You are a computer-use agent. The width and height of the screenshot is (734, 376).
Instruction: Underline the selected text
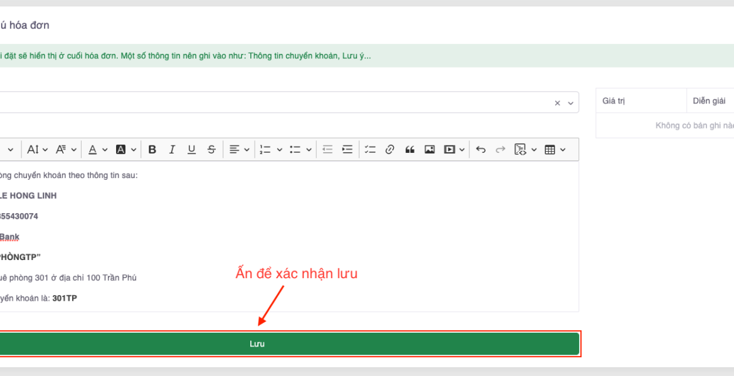coord(191,150)
